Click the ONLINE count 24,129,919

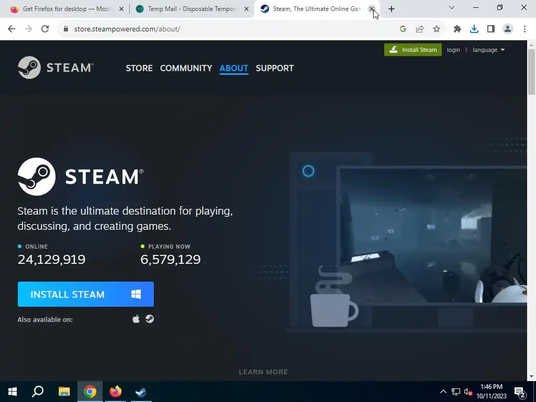tap(51, 260)
